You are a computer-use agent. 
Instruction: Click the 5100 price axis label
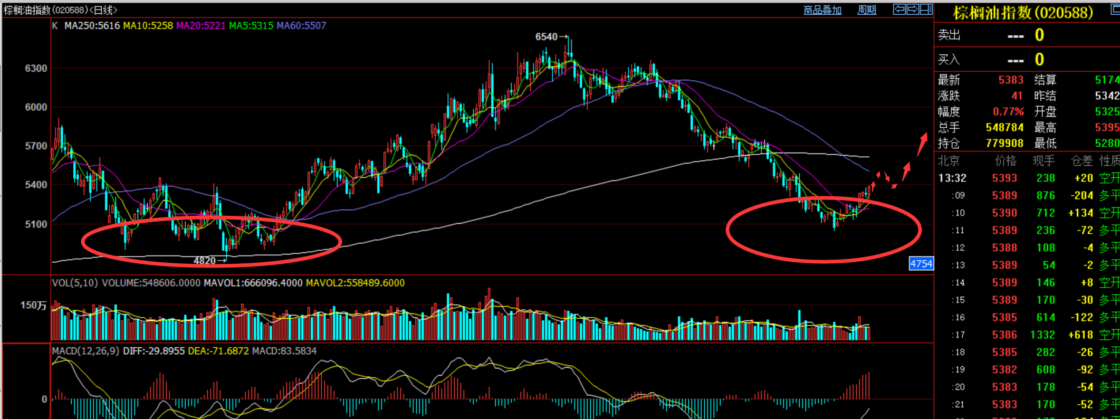click(36, 224)
